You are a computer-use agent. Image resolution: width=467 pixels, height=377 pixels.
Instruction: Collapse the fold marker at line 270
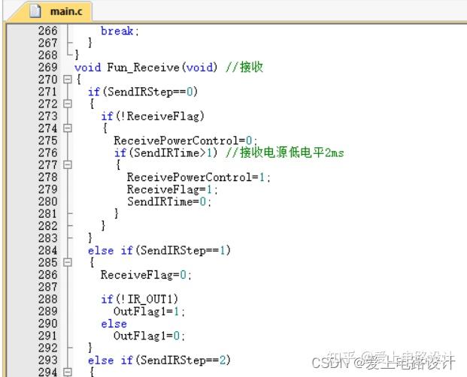coord(68,80)
